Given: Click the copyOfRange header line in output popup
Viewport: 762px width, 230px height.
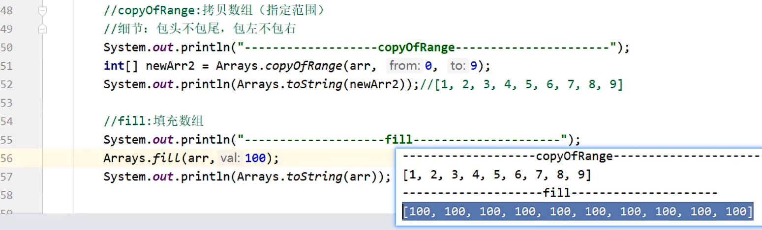Looking at the screenshot, I should pyautogui.click(x=582, y=156).
